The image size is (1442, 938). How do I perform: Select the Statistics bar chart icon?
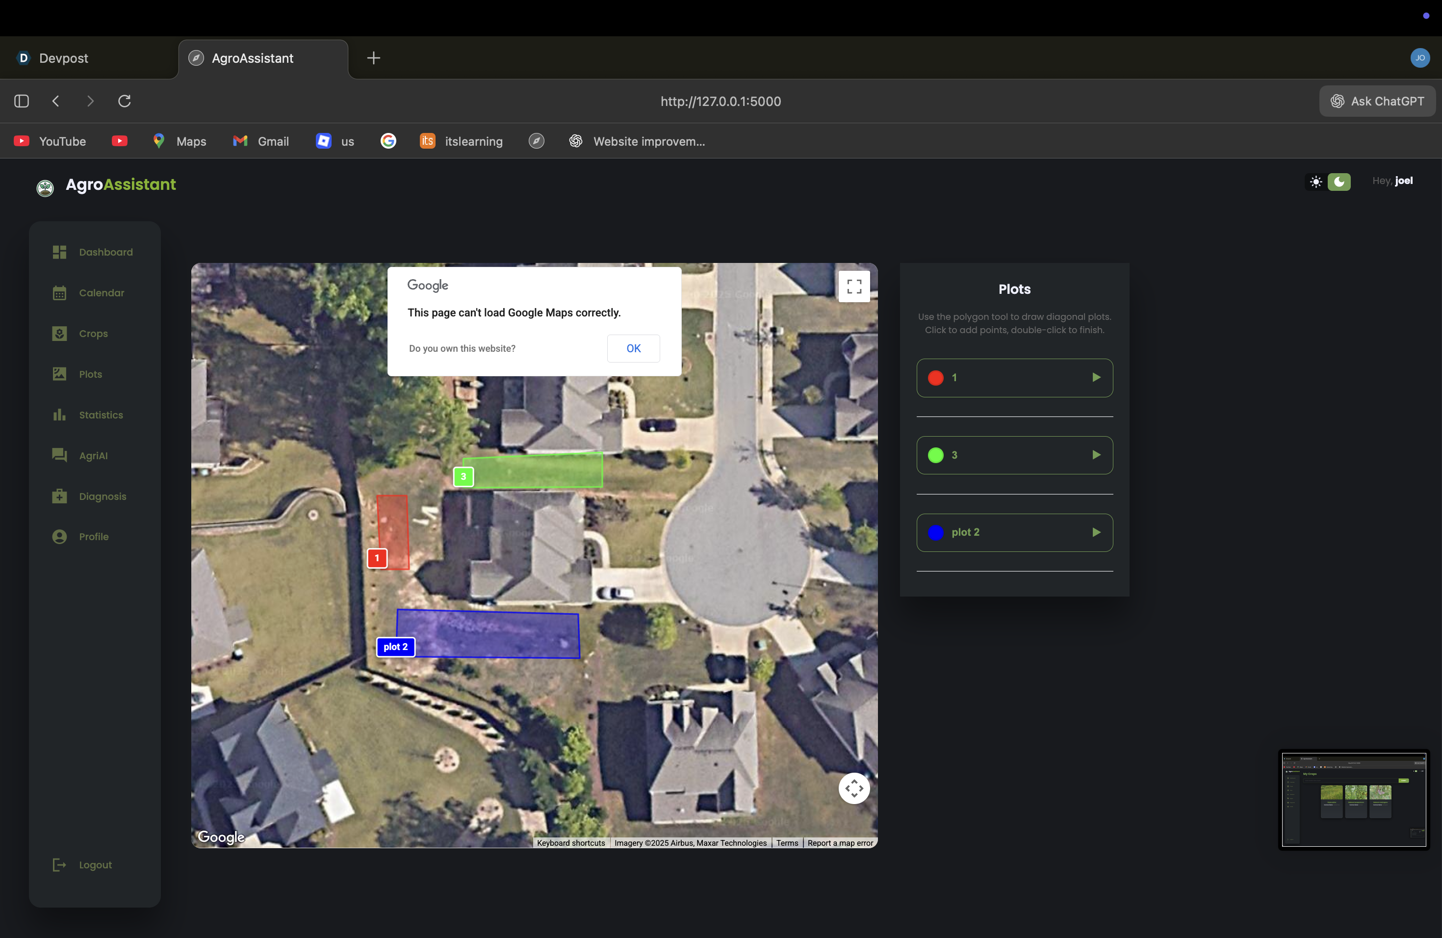[x=59, y=415]
